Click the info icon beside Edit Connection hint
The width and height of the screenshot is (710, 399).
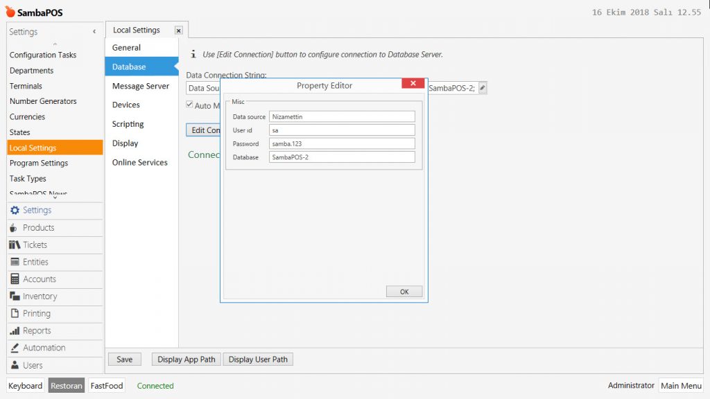pyautogui.click(x=193, y=54)
